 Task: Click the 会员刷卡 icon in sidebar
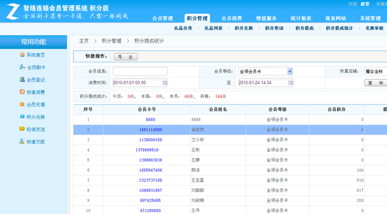tap(22, 67)
